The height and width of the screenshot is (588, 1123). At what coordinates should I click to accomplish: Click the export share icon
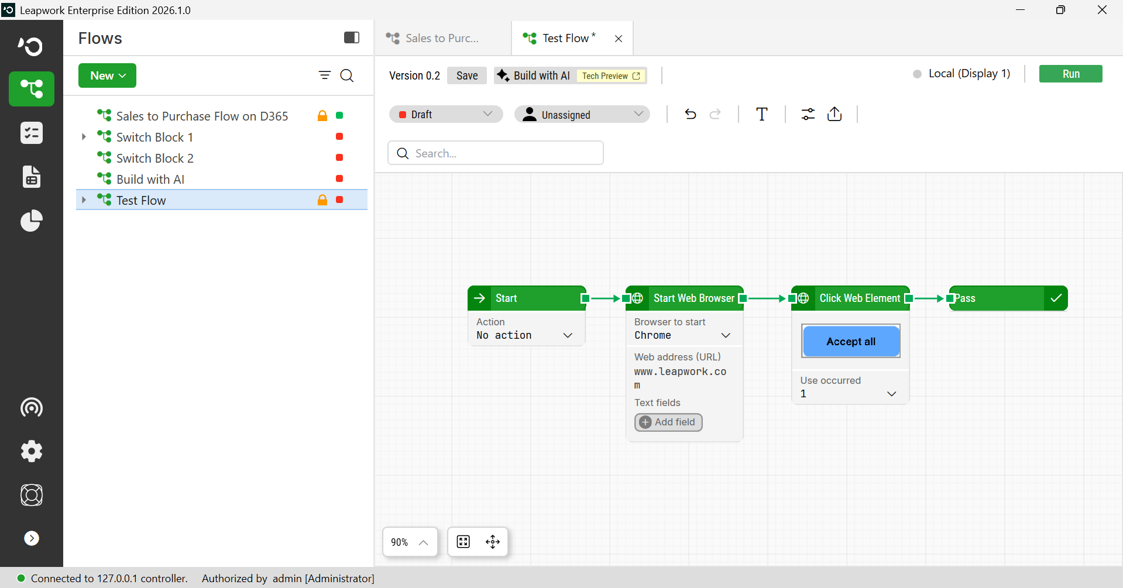(x=835, y=114)
